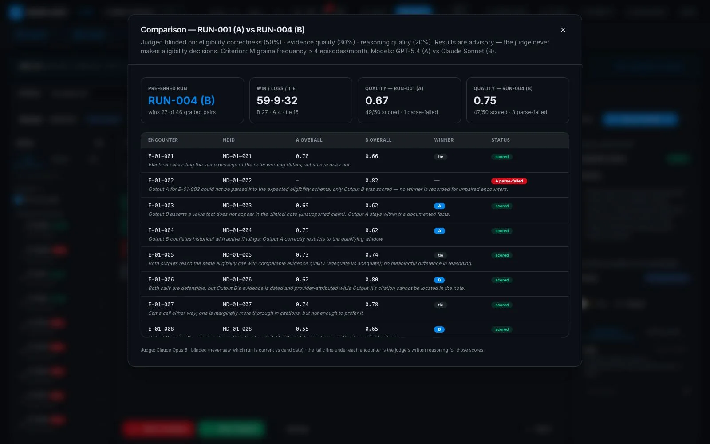Viewport: 710px width, 444px height.
Task: Click the tie badge for E-01-007
Action: tap(441, 305)
